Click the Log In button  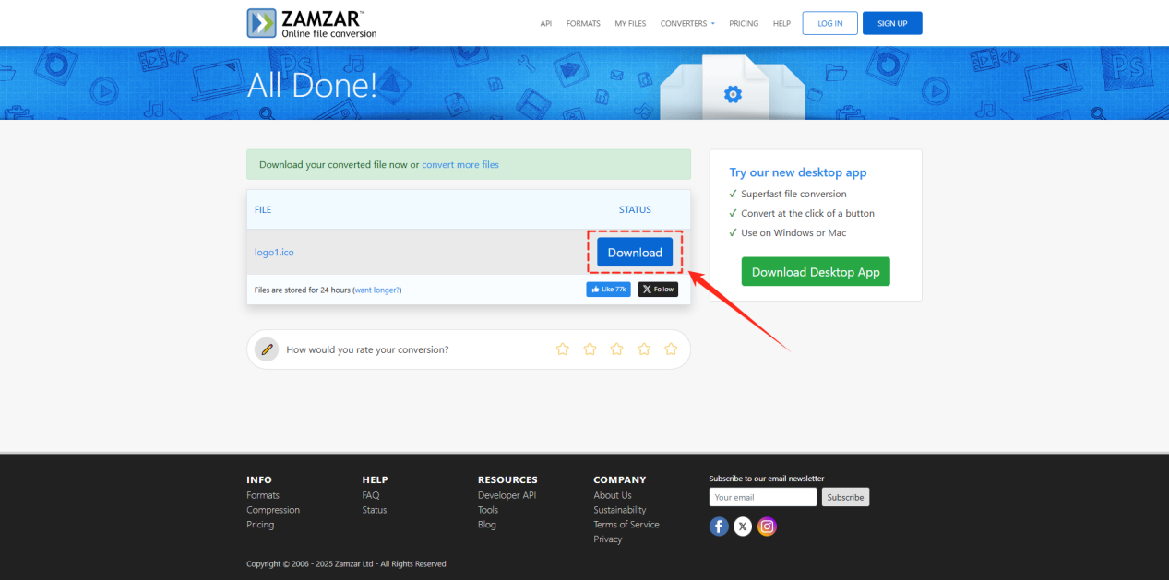[x=829, y=23]
